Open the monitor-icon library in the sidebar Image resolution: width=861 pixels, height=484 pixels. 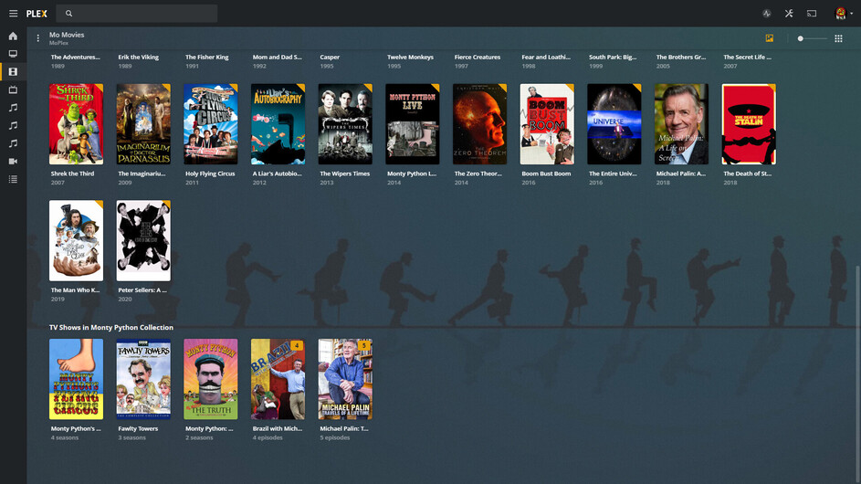pos(13,54)
